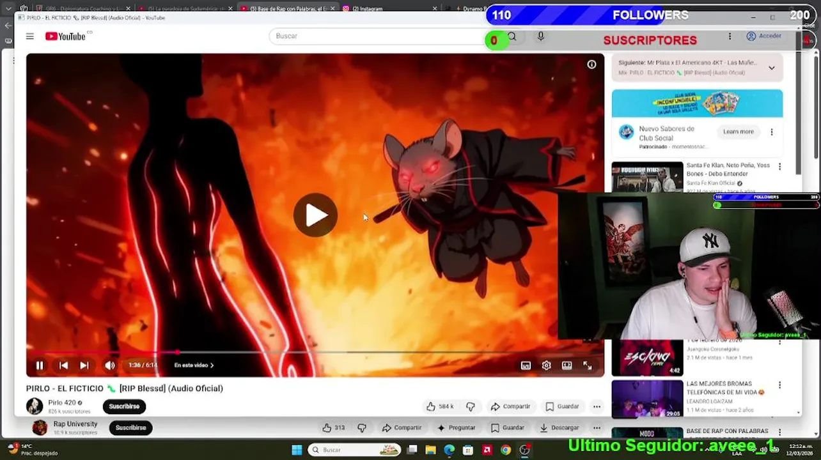Viewport: 821px width, 460px height.
Task: Mute the video with the speaker icon
Action: tap(110, 365)
